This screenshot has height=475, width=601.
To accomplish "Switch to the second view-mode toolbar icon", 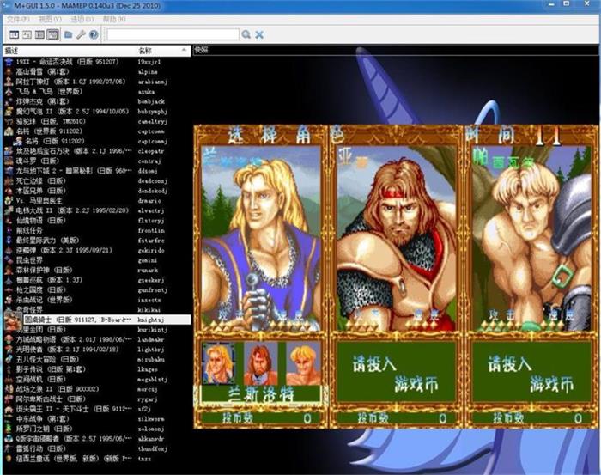I will (27, 34).
